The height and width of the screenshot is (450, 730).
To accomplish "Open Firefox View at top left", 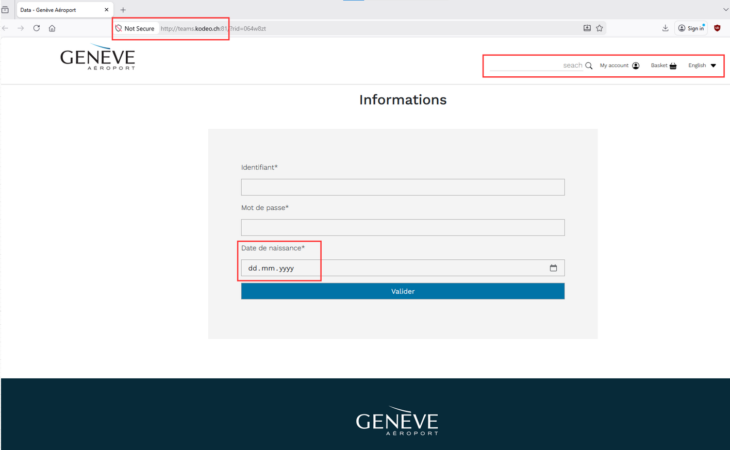I will (x=5, y=9).
